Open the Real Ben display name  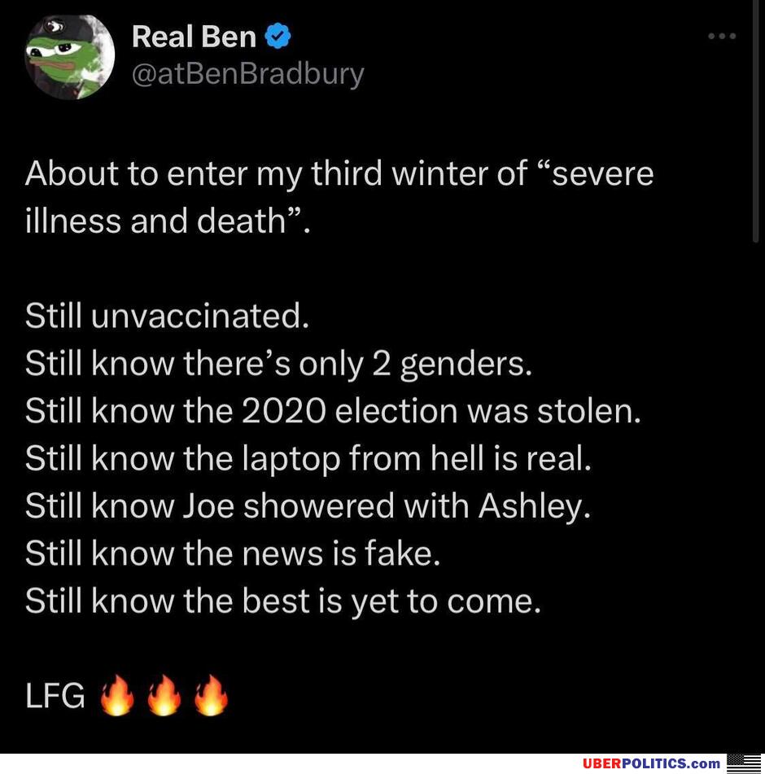pos(194,37)
